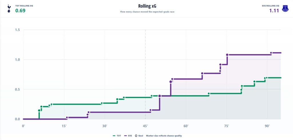Click the 1.0 y-axis label

pos(18,60)
